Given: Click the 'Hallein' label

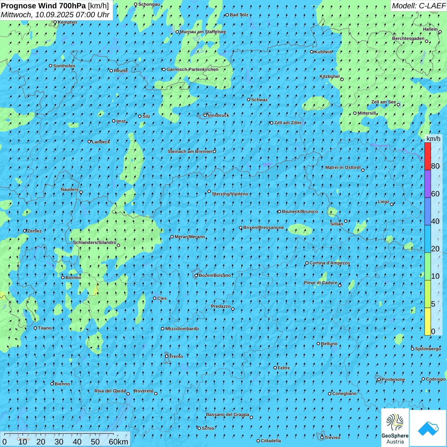Looking at the screenshot, I should pyautogui.click(x=430, y=29).
